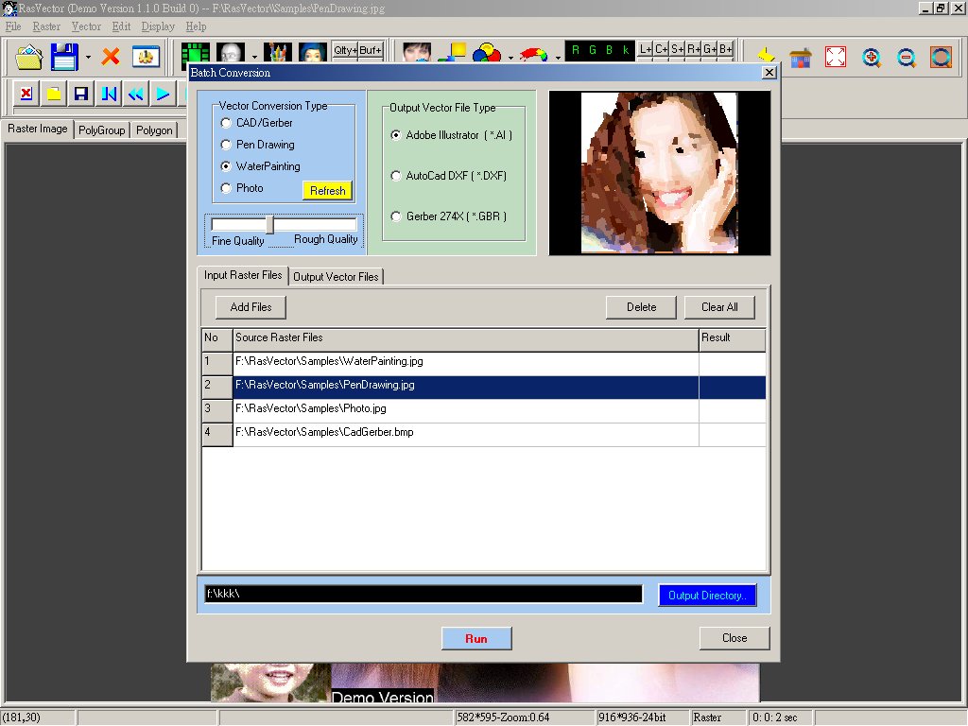The height and width of the screenshot is (726, 968).
Task: Jump to first with the blue bar-arrow icon
Action: (109, 94)
